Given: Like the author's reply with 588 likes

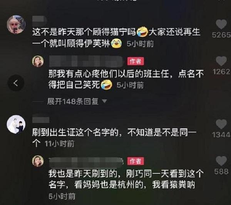Looking at the screenshot, I should coord(221,161).
